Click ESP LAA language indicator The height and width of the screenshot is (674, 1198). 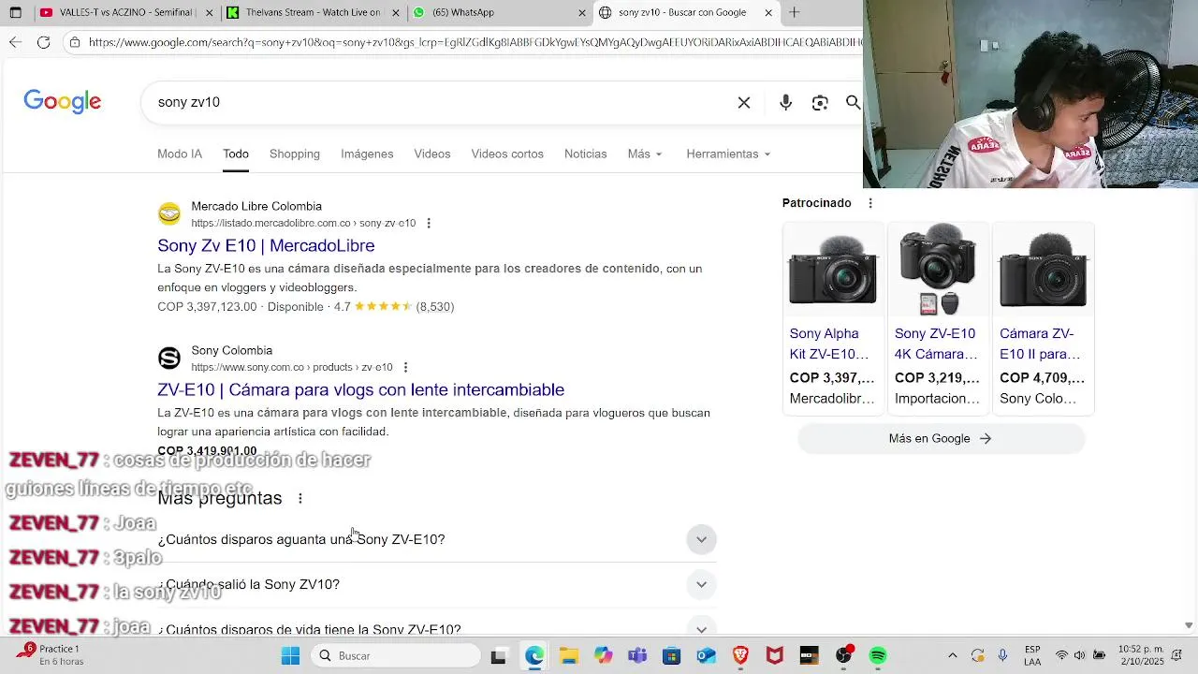point(1032,656)
